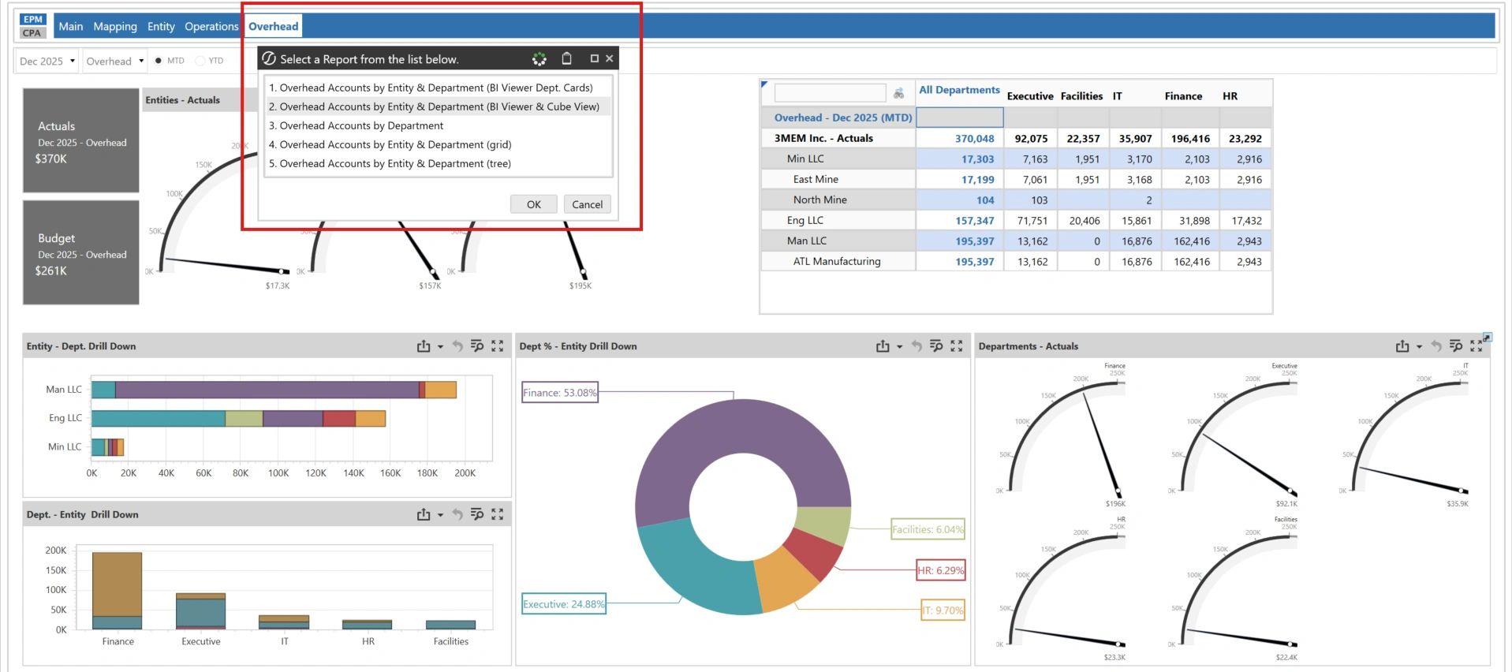
Task: Open the Dec 2025 period dropdown
Action: [x=47, y=62]
